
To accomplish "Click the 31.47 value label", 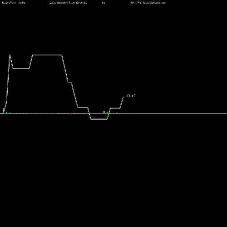I will tap(131, 95).
